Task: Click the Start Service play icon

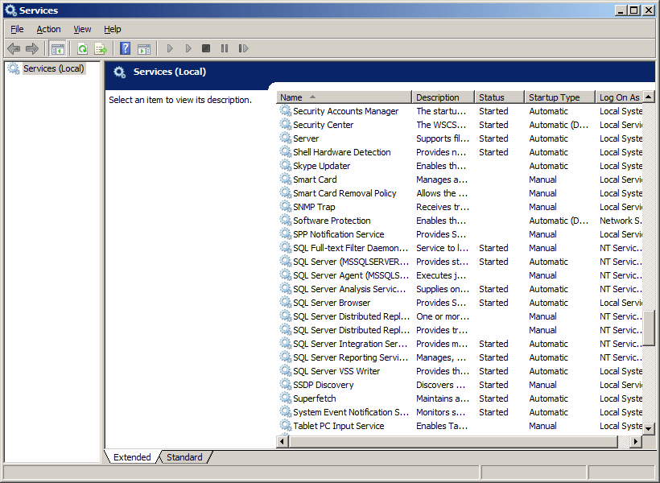Action: (170, 48)
